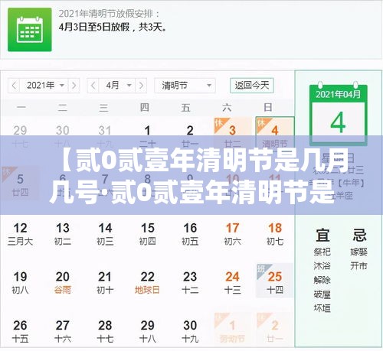Click 解除 in the 宜 list

click(x=322, y=280)
